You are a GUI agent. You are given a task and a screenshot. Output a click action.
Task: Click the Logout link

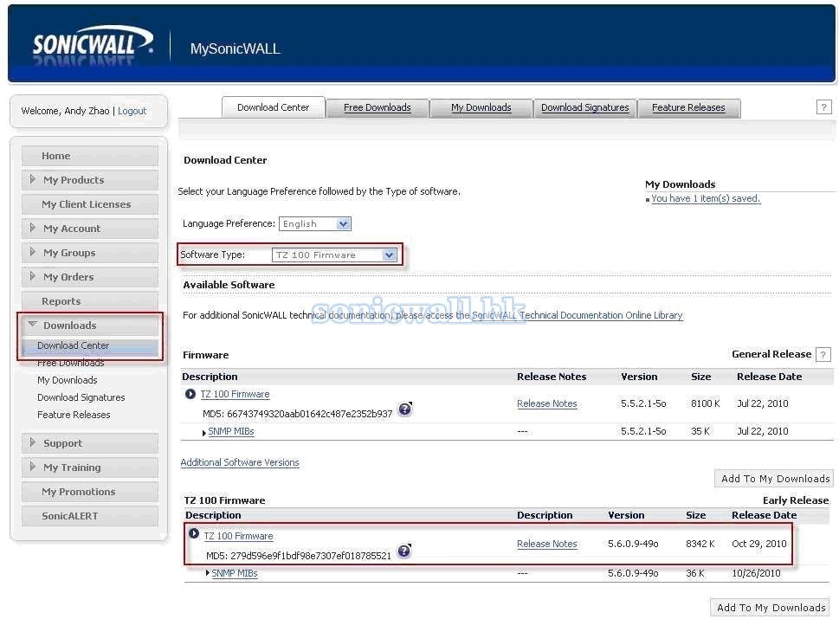(132, 111)
